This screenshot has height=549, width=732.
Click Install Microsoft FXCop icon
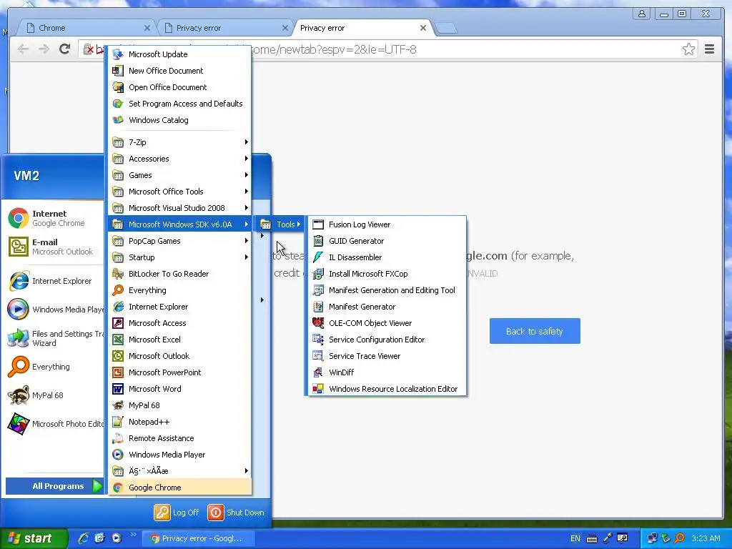tap(318, 274)
